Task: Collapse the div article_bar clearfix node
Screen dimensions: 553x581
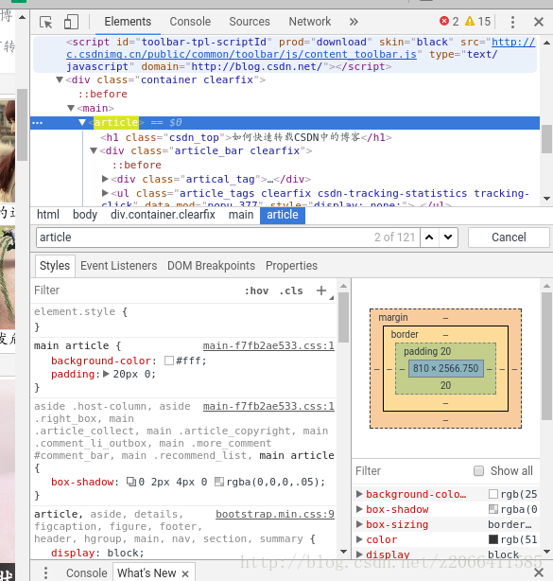Action: pyautogui.click(x=94, y=150)
